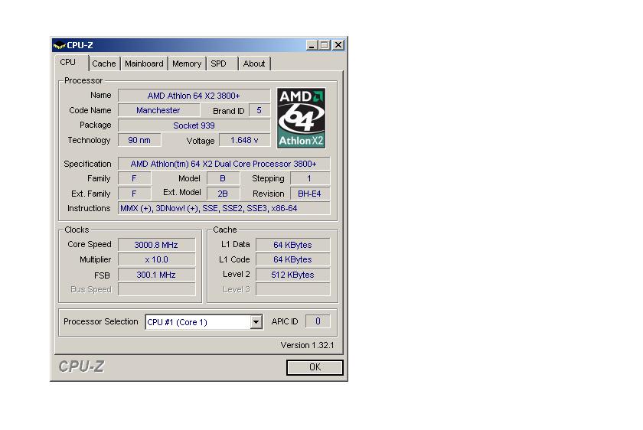Click the Model value B
Viewport: 643px width, 430px height.
(x=223, y=179)
